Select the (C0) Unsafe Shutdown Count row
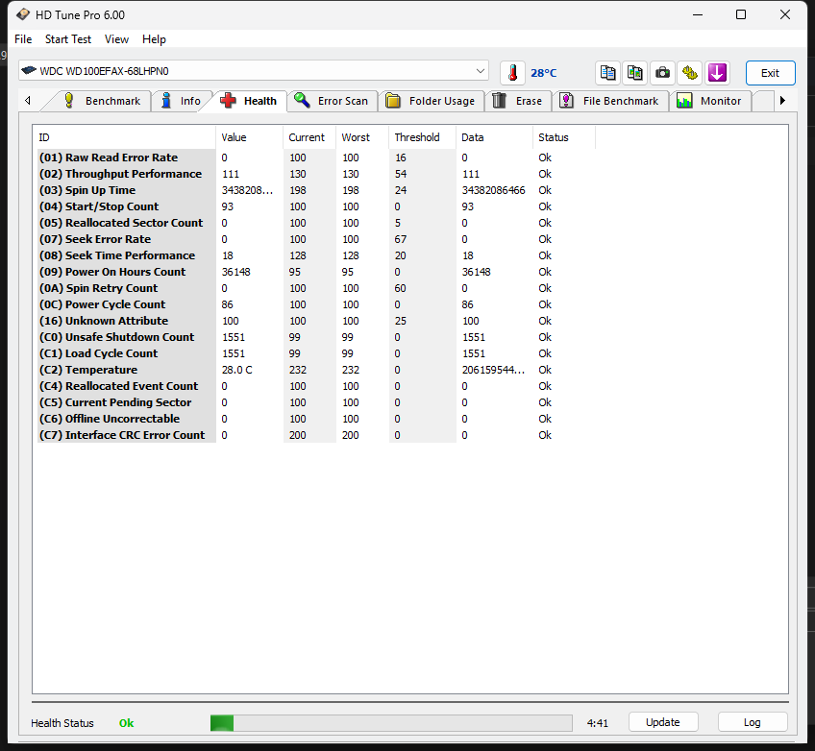This screenshot has width=815, height=751. (x=314, y=337)
